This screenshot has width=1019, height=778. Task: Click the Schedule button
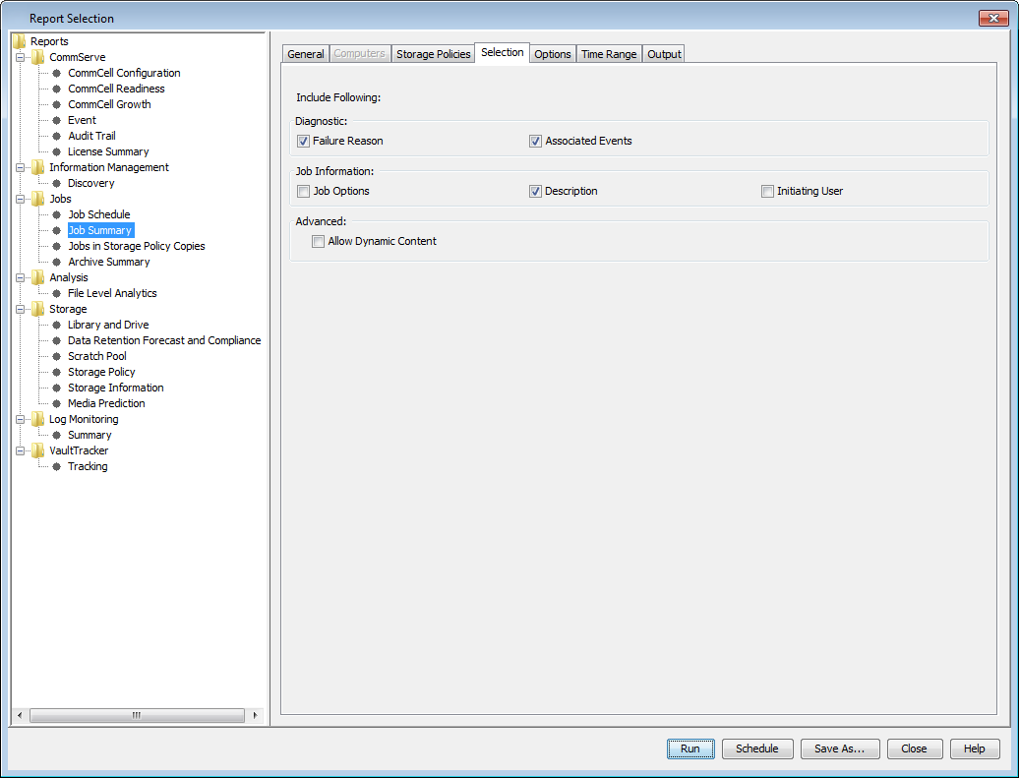757,748
